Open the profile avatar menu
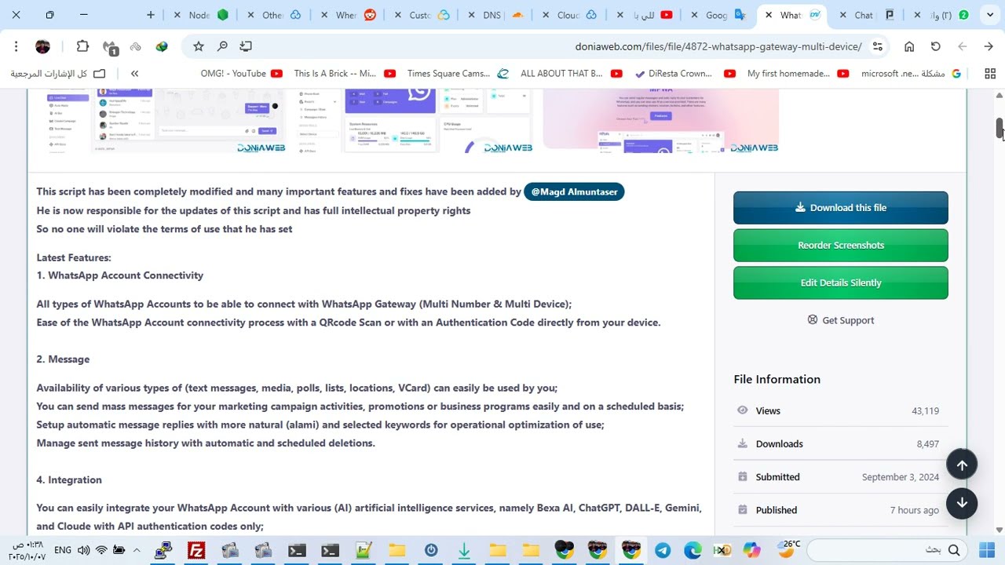Viewport: 1005px width, 565px height. coord(43,46)
